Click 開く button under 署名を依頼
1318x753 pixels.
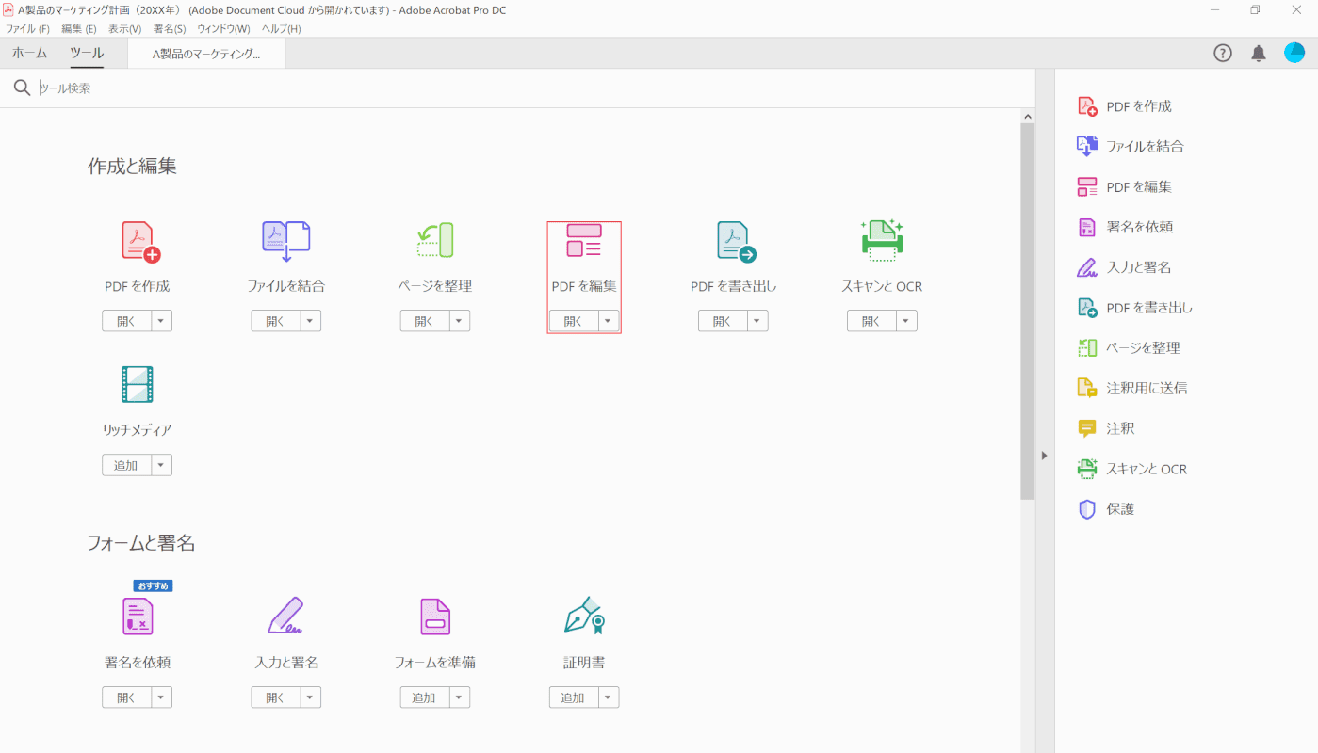[x=127, y=697]
